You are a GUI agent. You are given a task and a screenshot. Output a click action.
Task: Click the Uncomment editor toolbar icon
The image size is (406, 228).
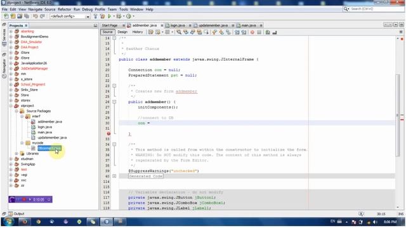pos(275,32)
